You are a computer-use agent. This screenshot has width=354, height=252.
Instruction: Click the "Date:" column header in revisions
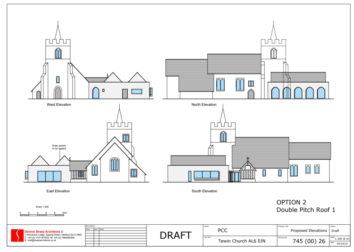coord(88,229)
